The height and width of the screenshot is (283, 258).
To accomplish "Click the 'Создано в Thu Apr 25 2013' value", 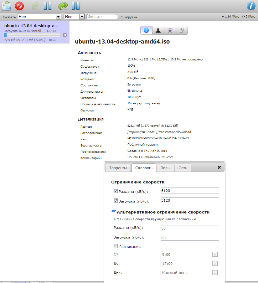I will click(x=147, y=151).
